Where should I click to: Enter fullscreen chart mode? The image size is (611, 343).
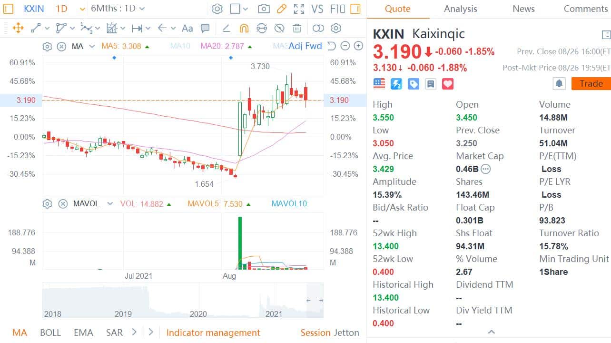point(299,9)
